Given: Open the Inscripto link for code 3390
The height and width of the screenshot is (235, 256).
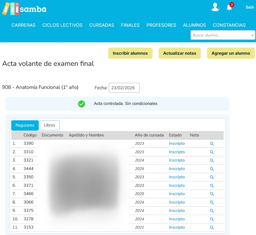Looking at the screenshot, I should pyautogui.click(x=177, y=144).
